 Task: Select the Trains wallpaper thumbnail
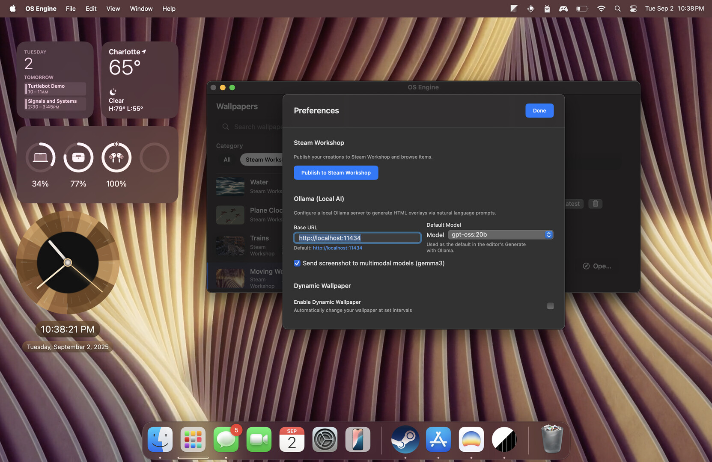230,246
